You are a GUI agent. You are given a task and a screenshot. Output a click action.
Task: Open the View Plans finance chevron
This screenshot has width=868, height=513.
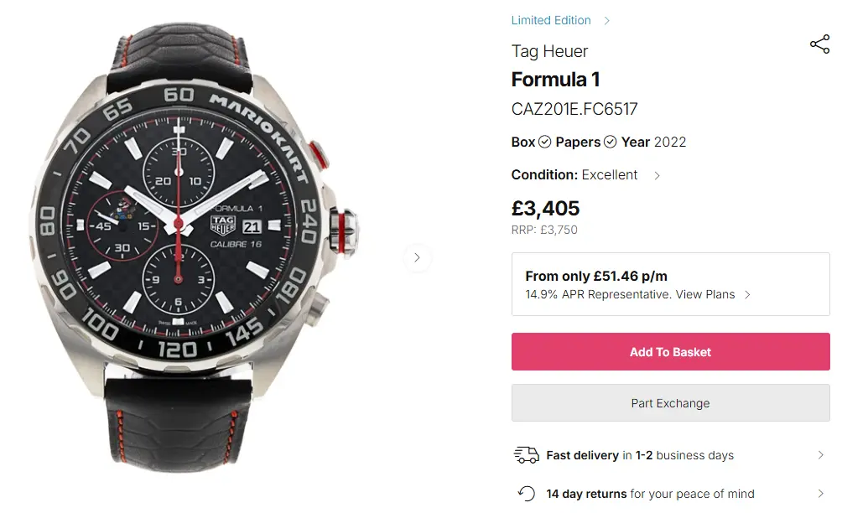tap(747, 295)
